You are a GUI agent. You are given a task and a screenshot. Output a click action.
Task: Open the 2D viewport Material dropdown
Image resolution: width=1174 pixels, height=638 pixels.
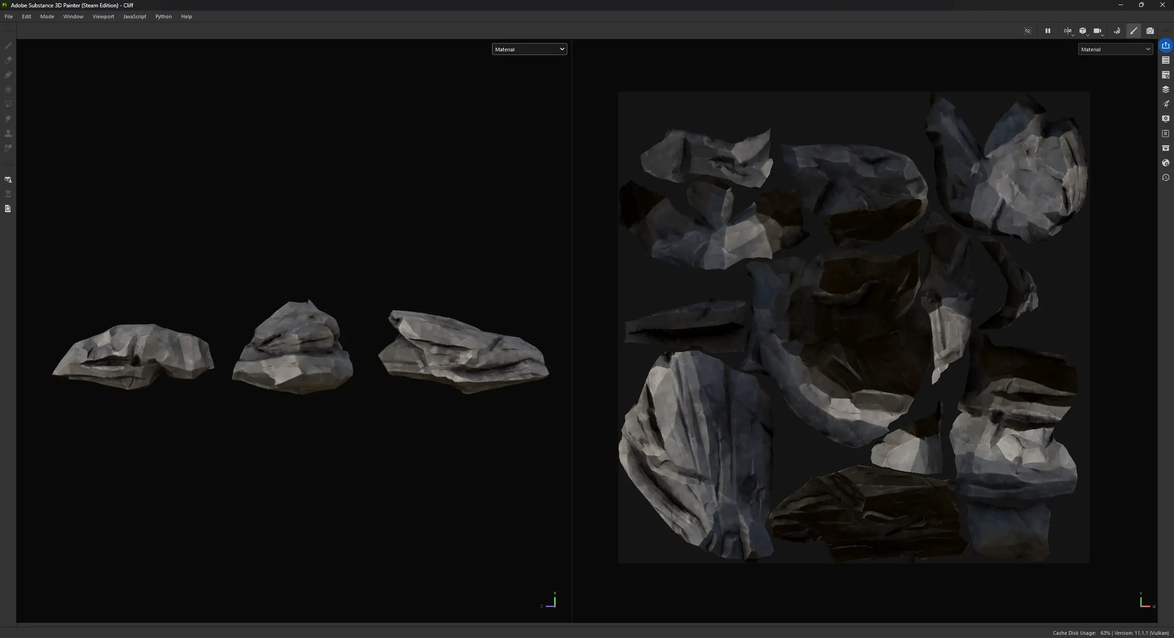click(x=1115, y=49)
